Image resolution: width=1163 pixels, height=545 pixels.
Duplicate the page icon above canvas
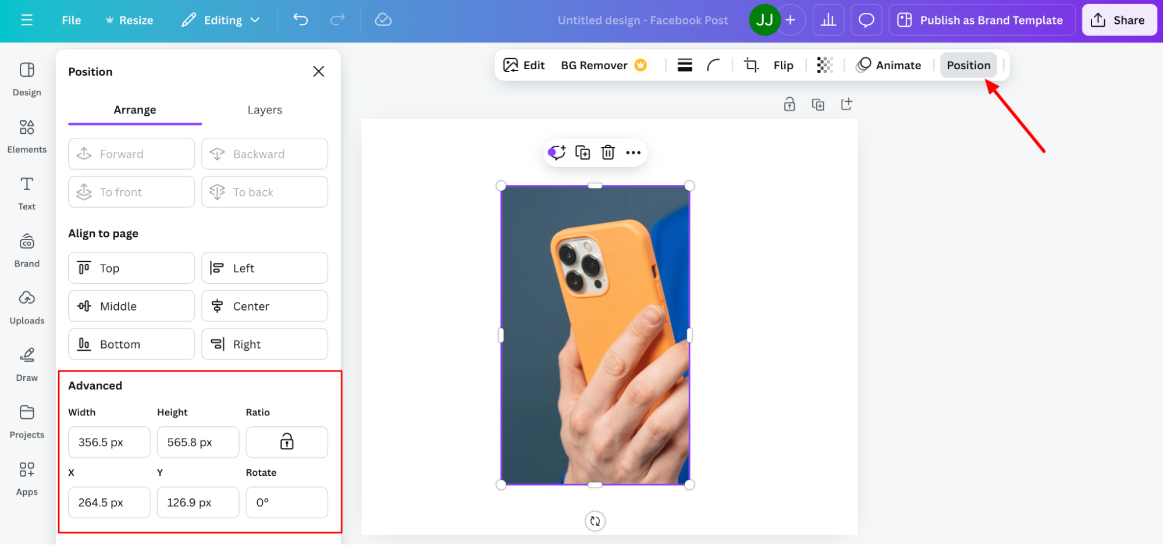pyautogui.click(x=818, y=104)
